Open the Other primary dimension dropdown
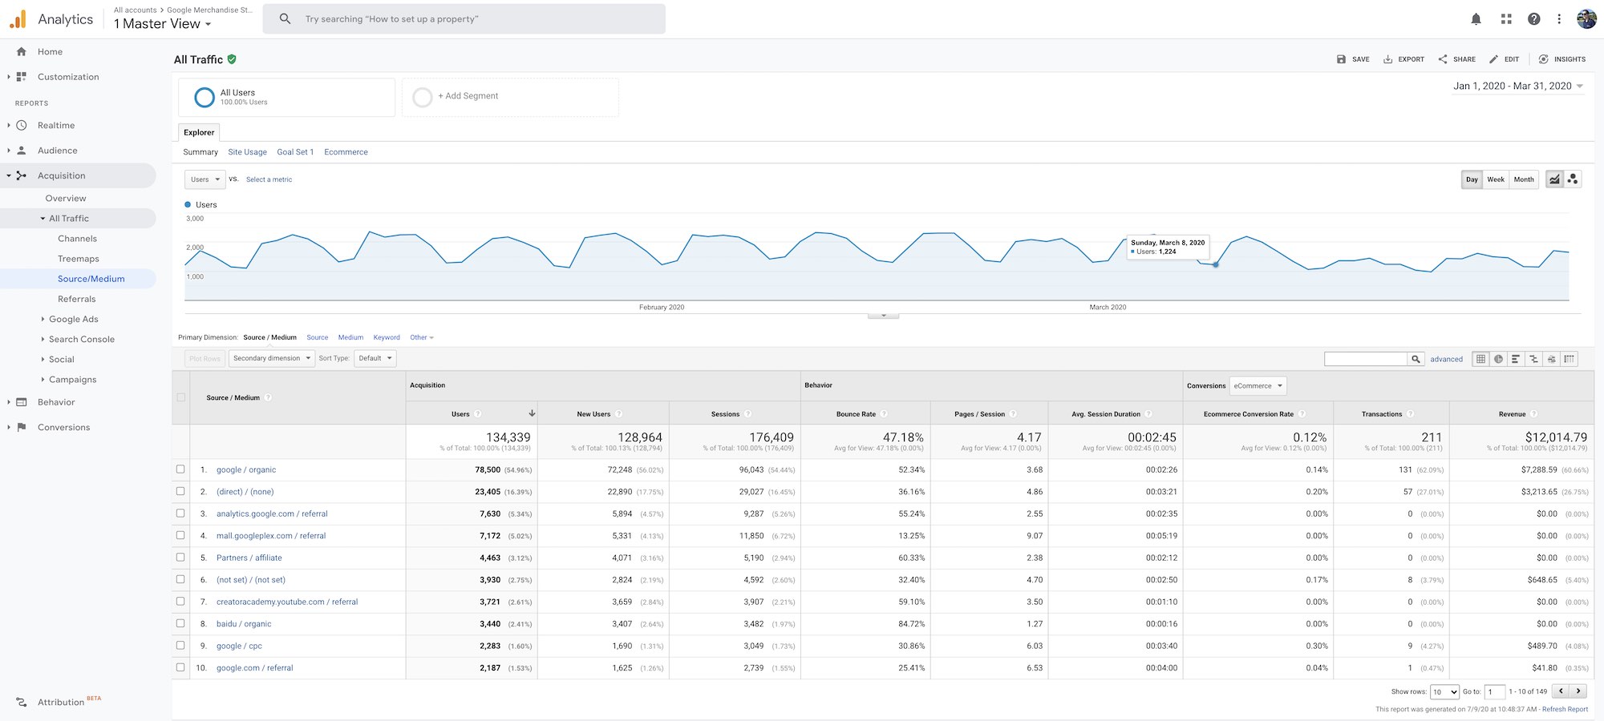The width and height of the screenshot is (1604, 721). [x=422, y=337]
